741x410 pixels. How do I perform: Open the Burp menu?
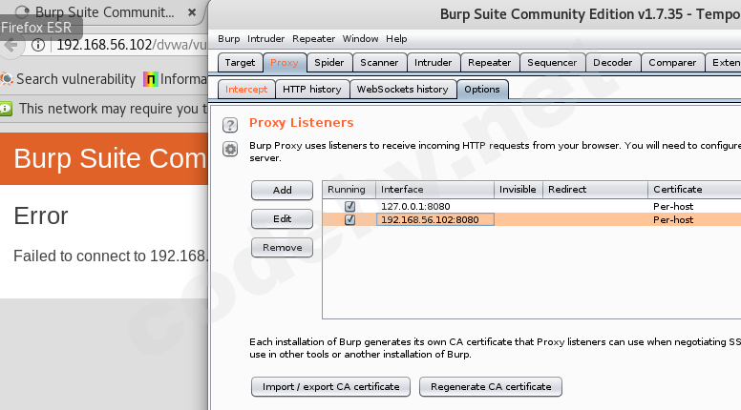tap(229, 38)
